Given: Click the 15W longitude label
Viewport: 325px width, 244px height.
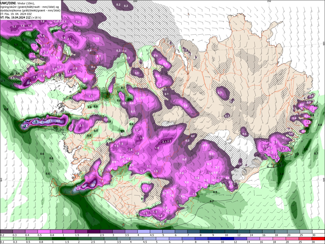Looking at the screenshot, I should [x=269, y=1].
